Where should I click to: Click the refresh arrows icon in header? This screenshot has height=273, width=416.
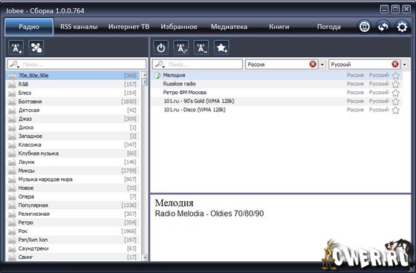pyautogui.click(x=383, y=27)
